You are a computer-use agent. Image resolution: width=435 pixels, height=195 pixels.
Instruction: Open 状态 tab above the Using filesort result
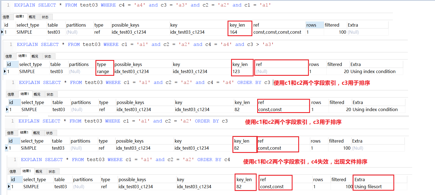click(x=52, y=171)
